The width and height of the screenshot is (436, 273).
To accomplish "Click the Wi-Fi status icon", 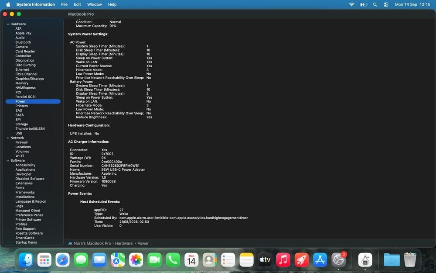I will [352, 4].
